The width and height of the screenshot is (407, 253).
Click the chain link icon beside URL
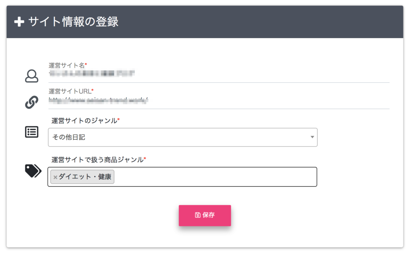tap(32, 102)
